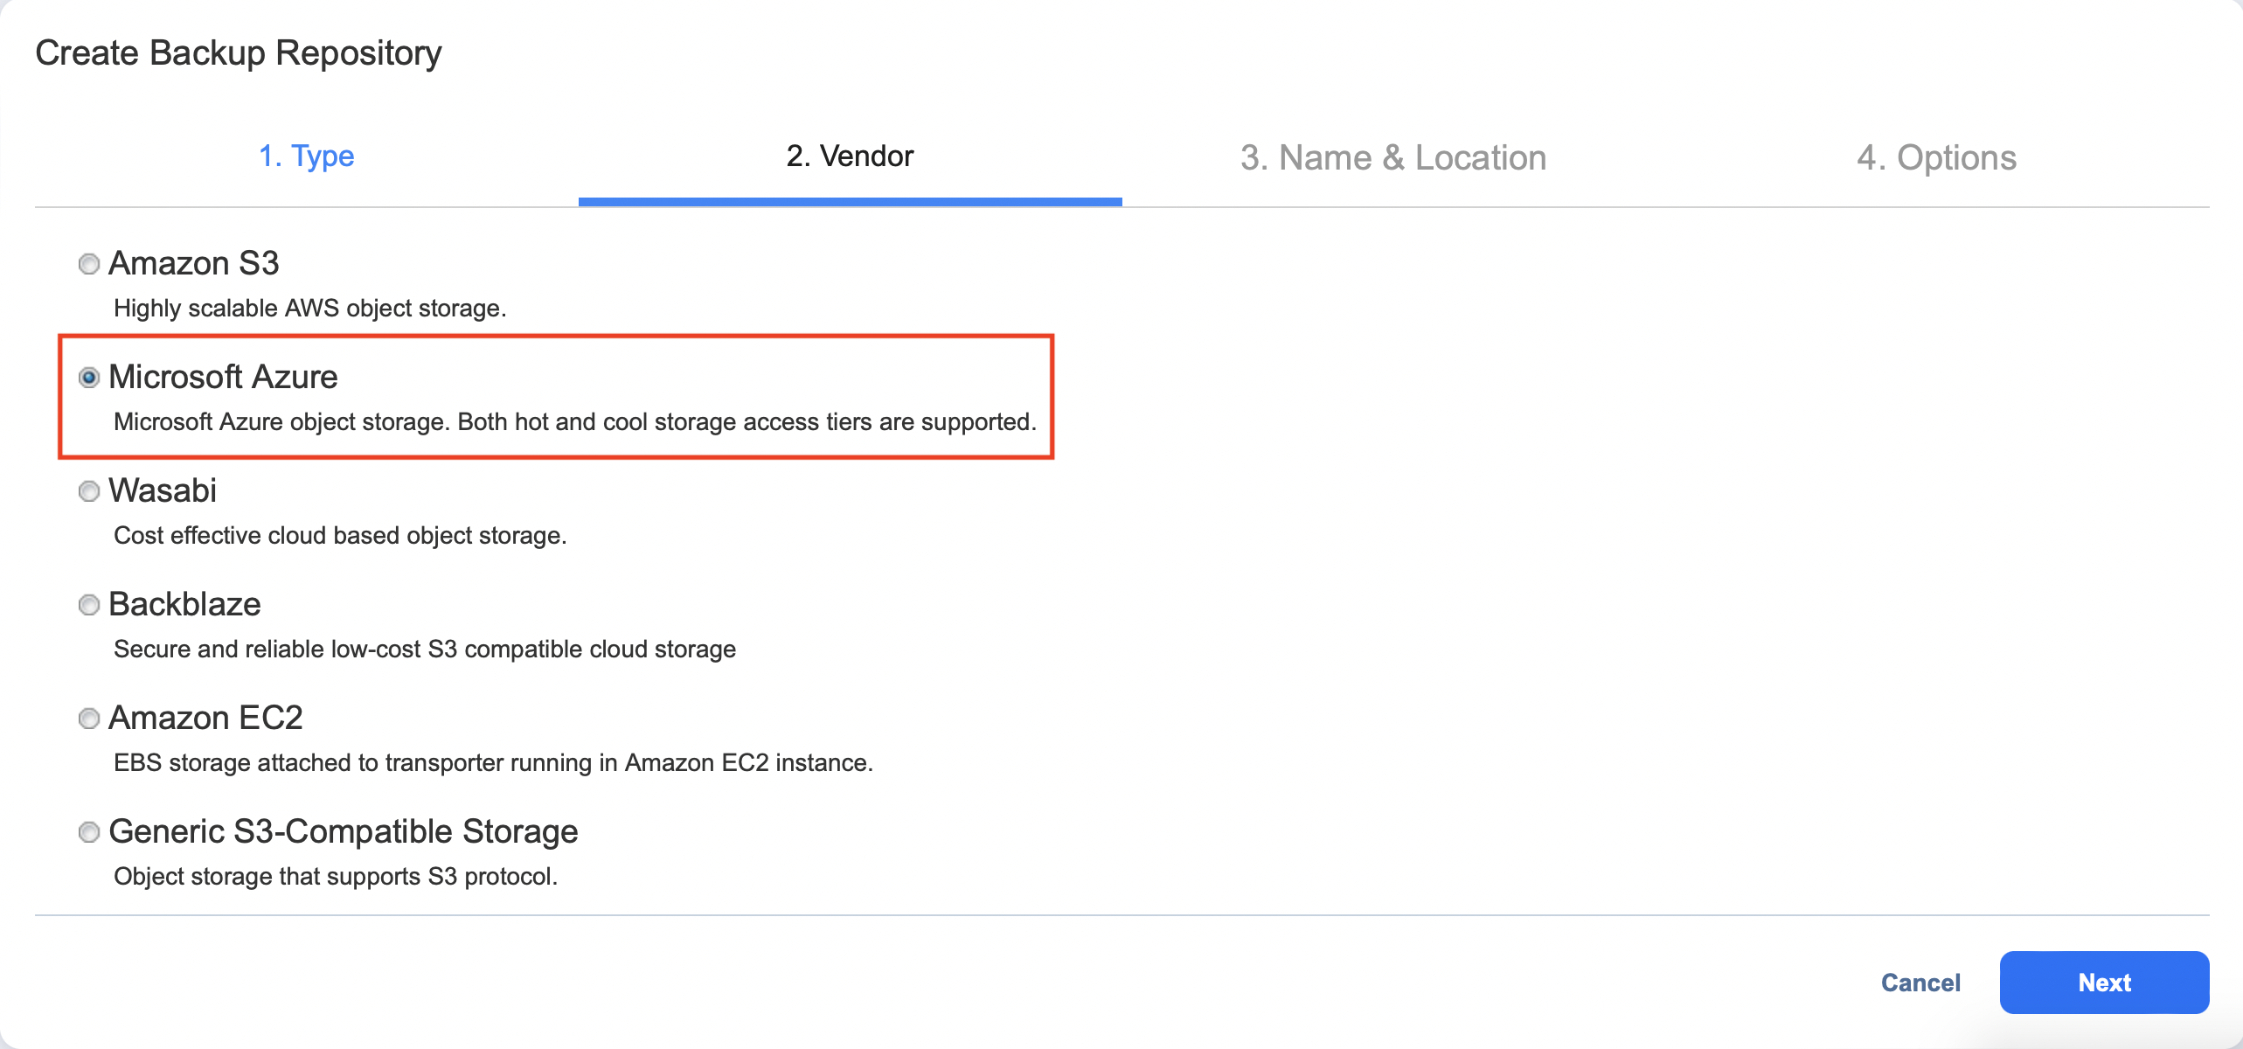Screen dimensions: 2243x1049
Task: Select the Amazon EC2 radio button
Action: 88,719
